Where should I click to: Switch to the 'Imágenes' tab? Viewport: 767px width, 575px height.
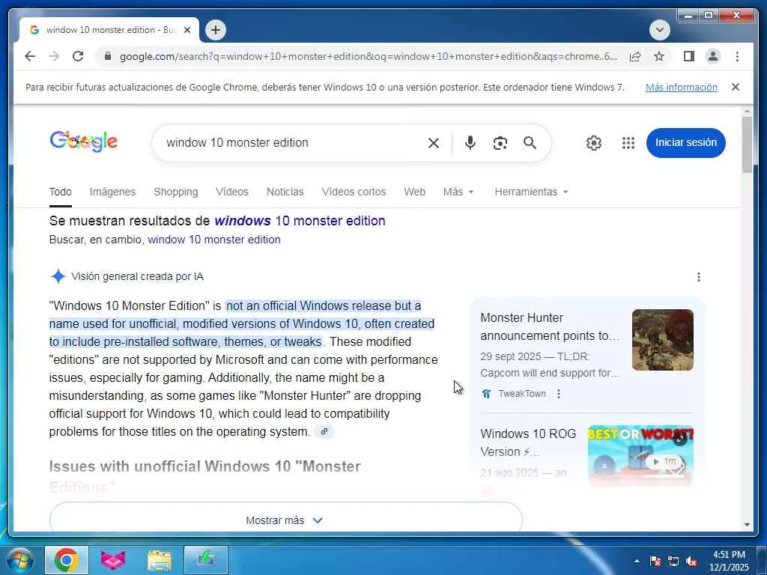(x=112, y=192)
